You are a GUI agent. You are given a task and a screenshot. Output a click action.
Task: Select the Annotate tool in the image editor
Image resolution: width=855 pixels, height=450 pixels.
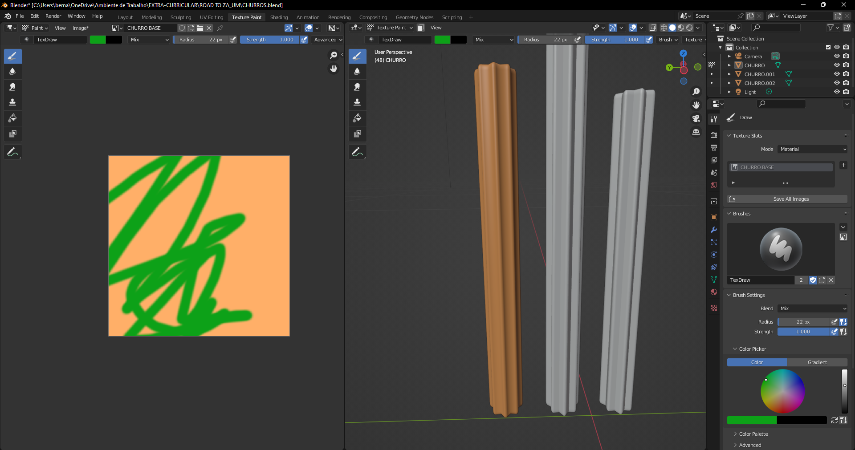(12, 152)
